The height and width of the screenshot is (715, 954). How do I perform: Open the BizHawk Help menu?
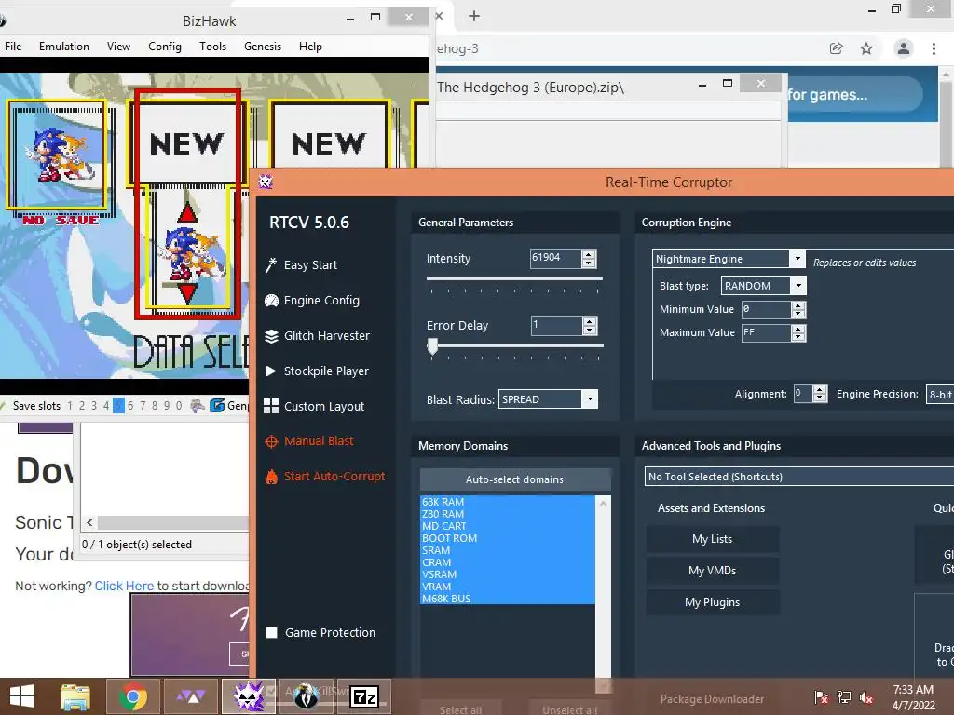[310, 47]
